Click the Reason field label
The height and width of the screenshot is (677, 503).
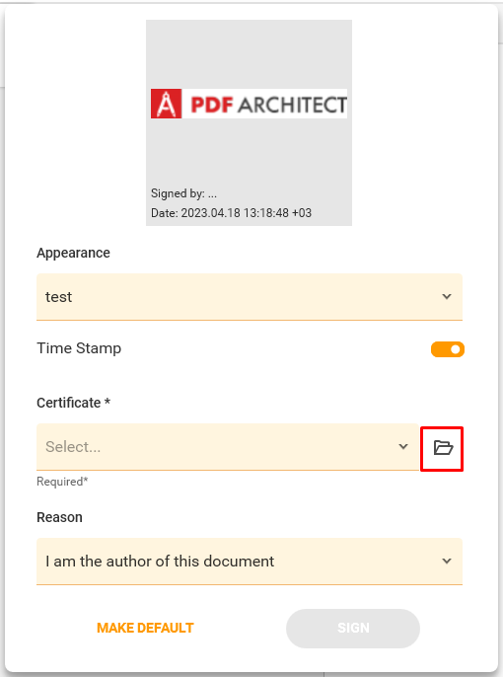point(59,517)
